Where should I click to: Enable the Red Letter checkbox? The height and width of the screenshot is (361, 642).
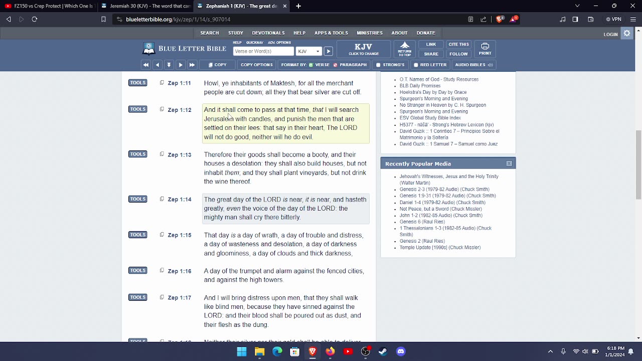pos(416,65)
